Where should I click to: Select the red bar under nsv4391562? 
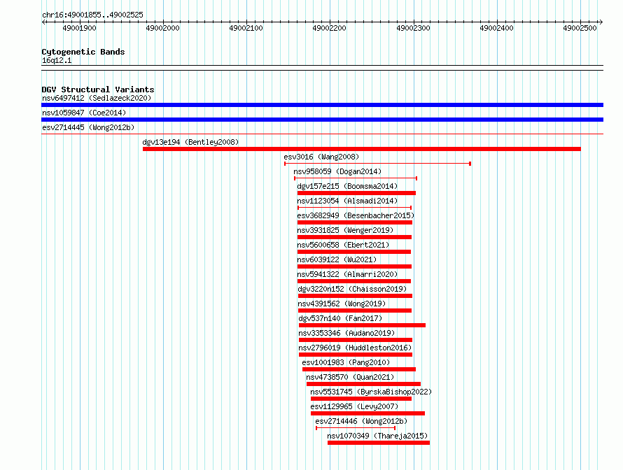[355, 311]
